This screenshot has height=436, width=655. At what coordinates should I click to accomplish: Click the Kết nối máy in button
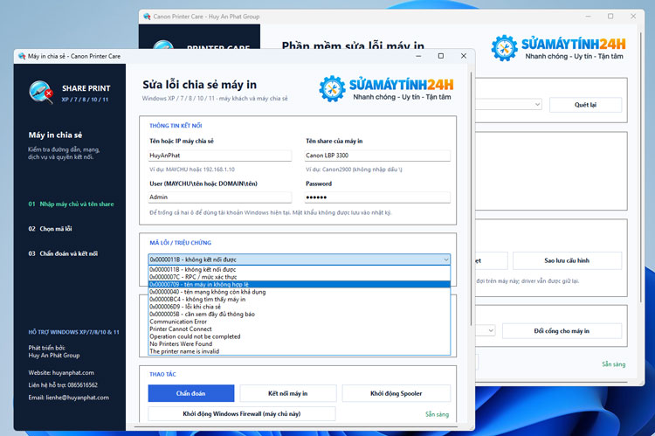(288, 393)
